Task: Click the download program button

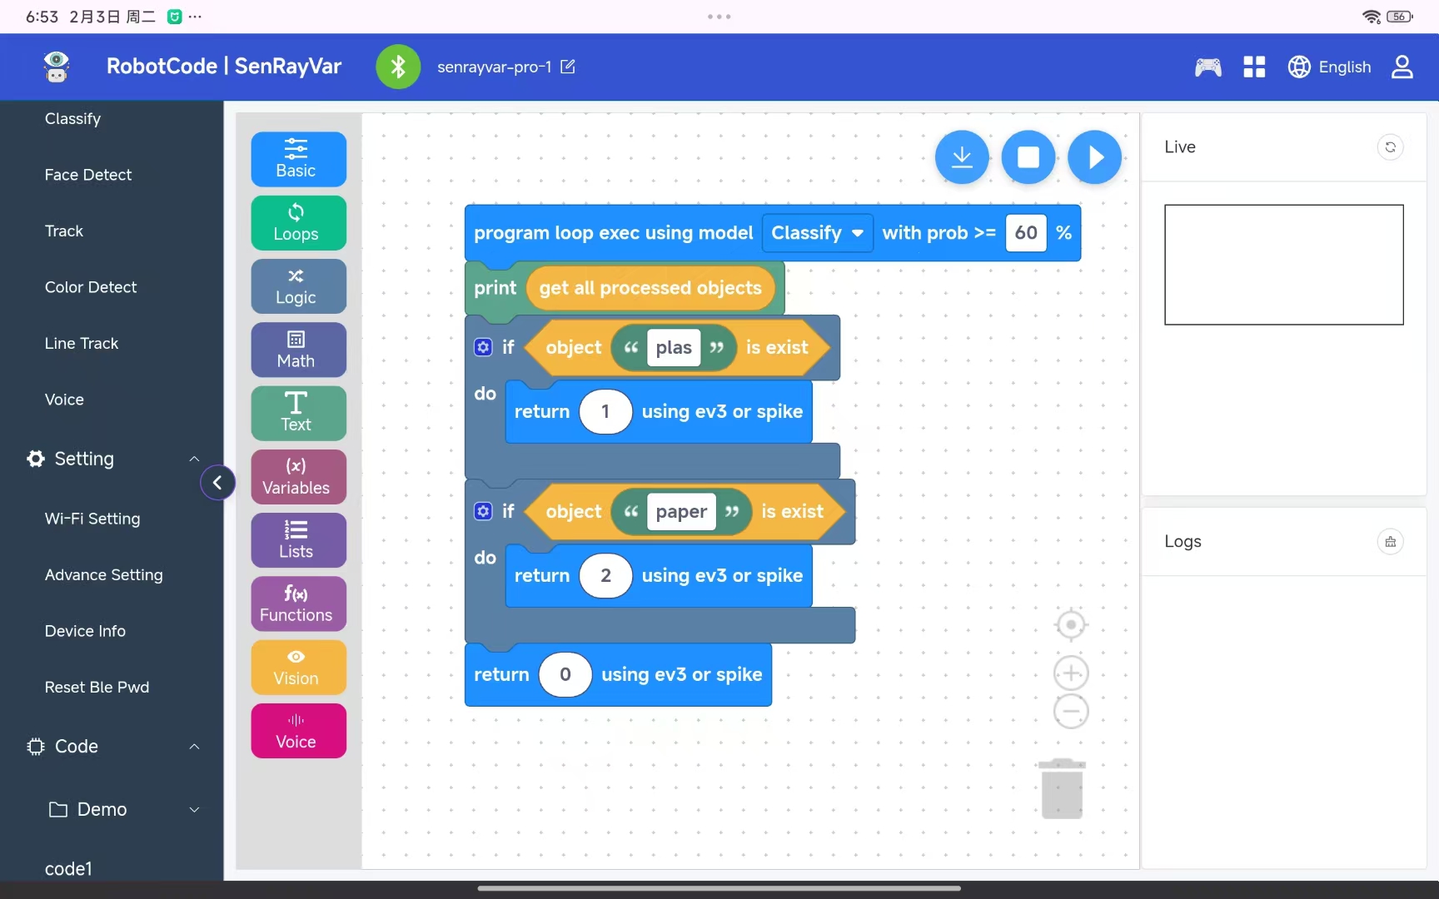Action: [962, 157]
